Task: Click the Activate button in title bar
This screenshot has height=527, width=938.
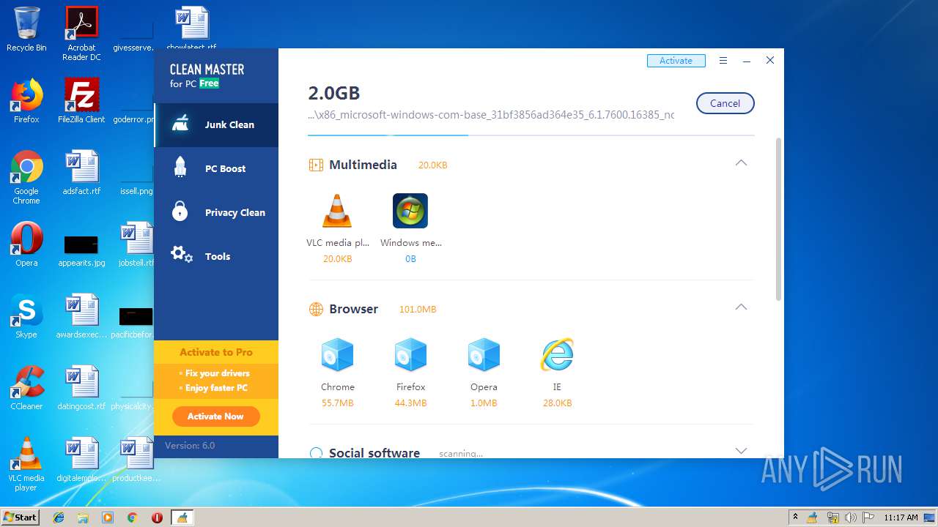Action: pos(676,61)
